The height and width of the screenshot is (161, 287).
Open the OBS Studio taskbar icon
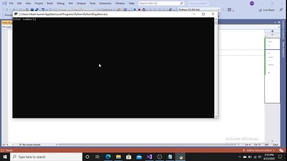[x=160, y=157]
